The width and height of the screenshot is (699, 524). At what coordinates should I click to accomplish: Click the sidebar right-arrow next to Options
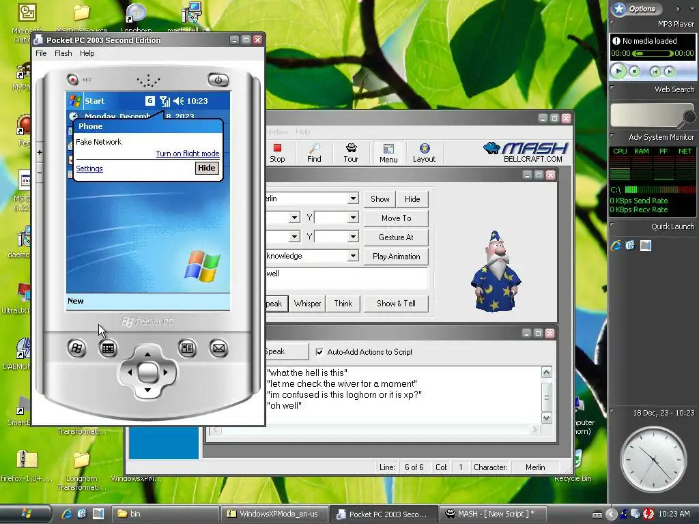coord(678,8)
